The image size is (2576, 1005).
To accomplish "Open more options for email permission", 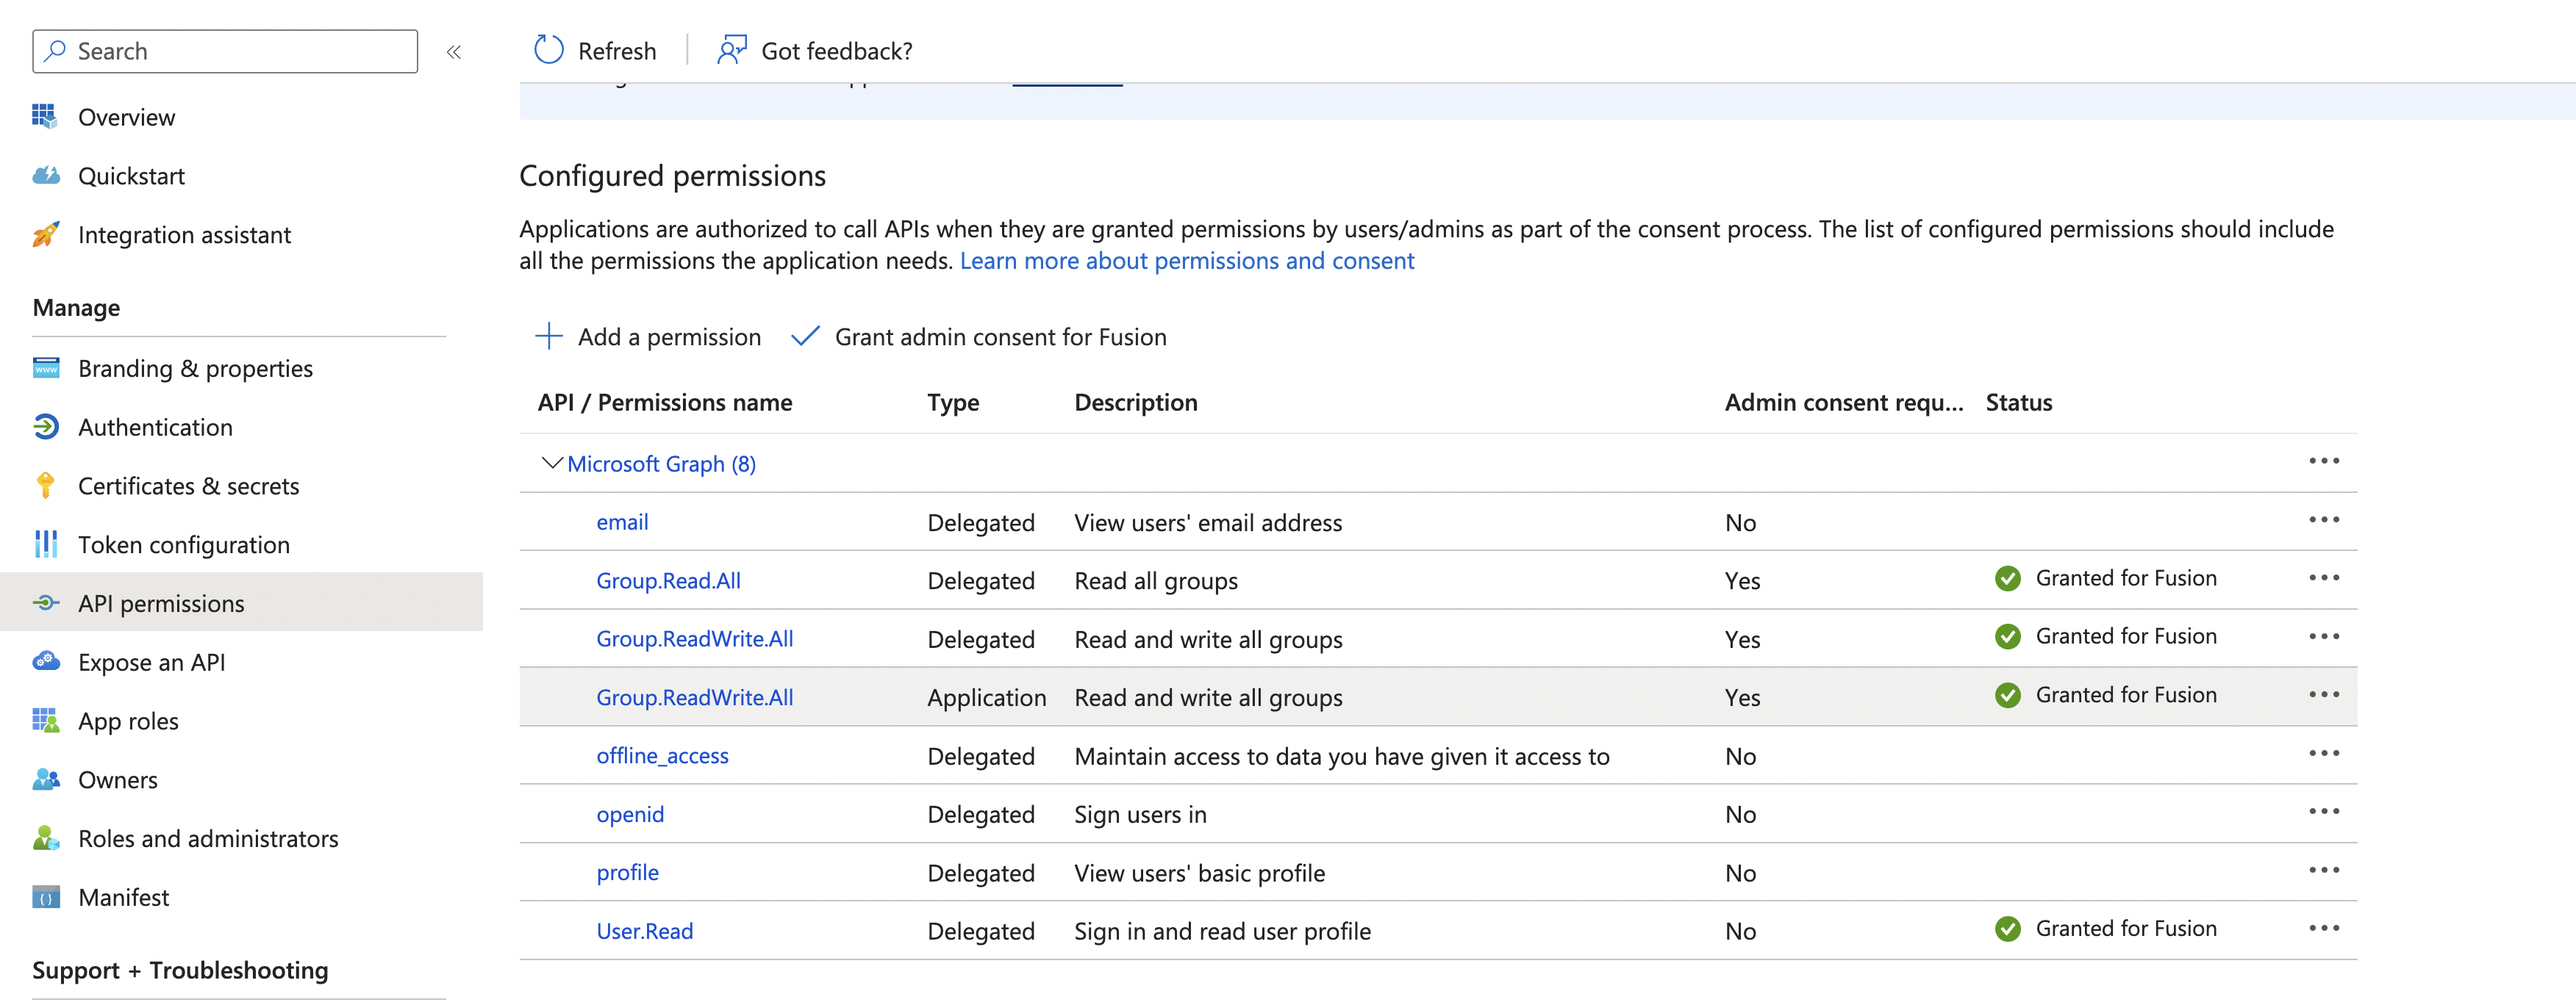I will (x=2323, y=520).
